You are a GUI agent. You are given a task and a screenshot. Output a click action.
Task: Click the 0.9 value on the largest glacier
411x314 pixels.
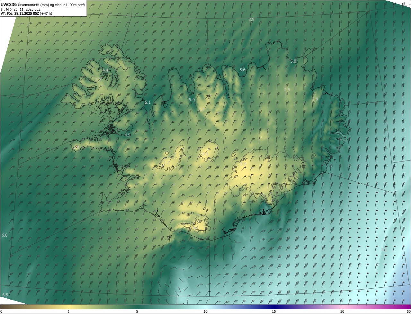pos(244,164)
